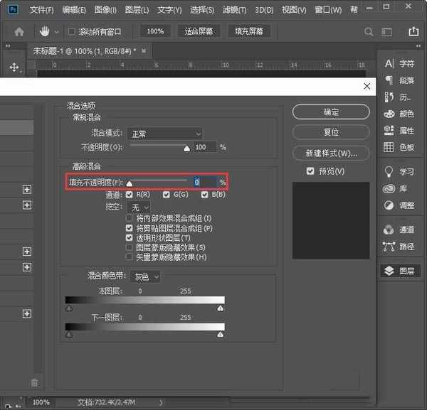Toggle the 预览(V) preview checkbox
This screenshot has height=410, width=427.
point(310,171)
